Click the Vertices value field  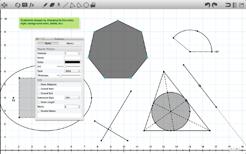71,53
